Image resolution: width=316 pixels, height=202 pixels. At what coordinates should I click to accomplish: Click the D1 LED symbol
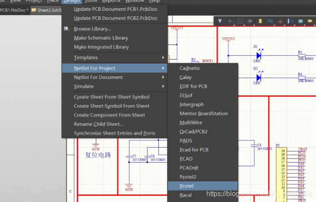[x=259, y=55]
